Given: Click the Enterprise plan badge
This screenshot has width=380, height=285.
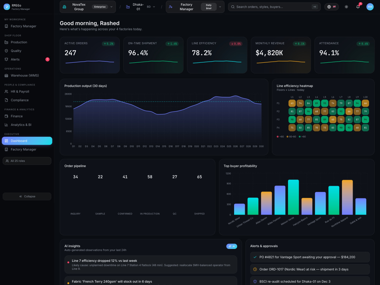Looking at the screenshot, I should (100, 7).
